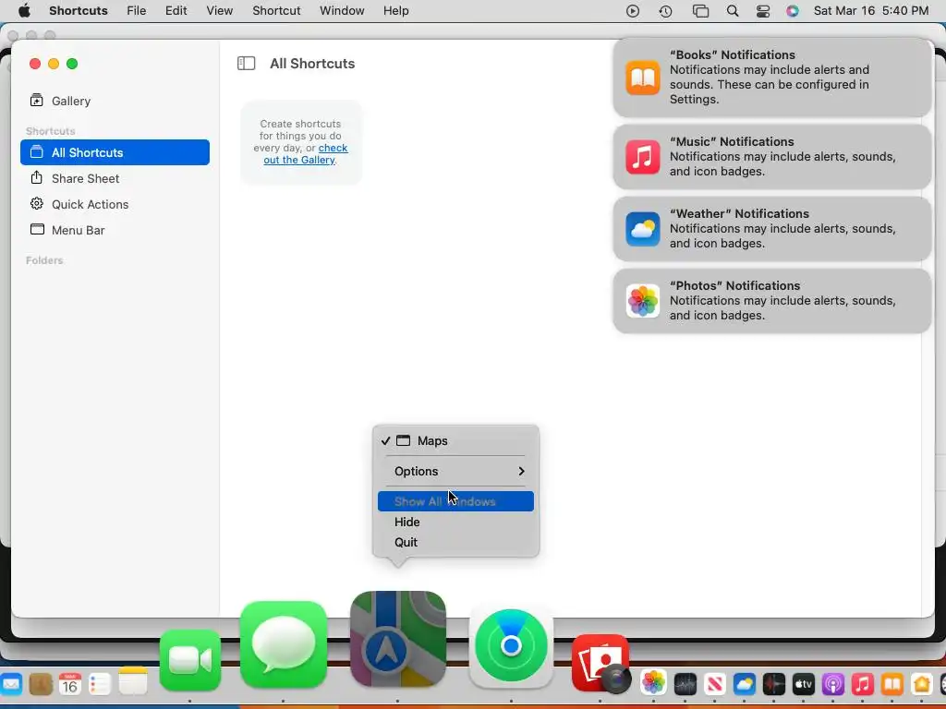Screen dimensions: 946x709
Task: Open News from the Dock
Action: 714,684
